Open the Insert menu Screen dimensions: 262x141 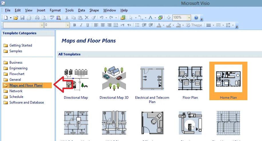41,10
